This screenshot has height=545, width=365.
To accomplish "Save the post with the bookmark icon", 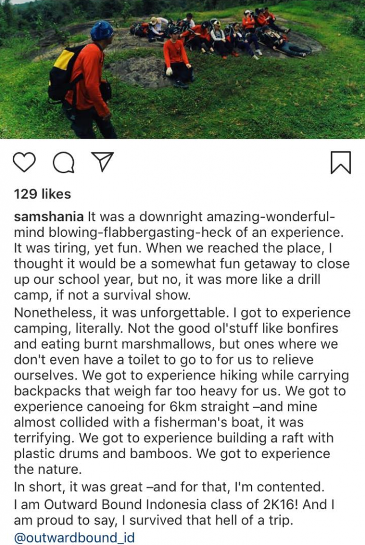I will coord(341,162).
